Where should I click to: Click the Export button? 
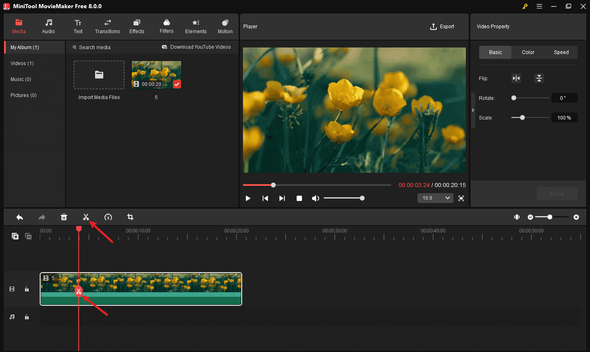[x=442, y=27]
